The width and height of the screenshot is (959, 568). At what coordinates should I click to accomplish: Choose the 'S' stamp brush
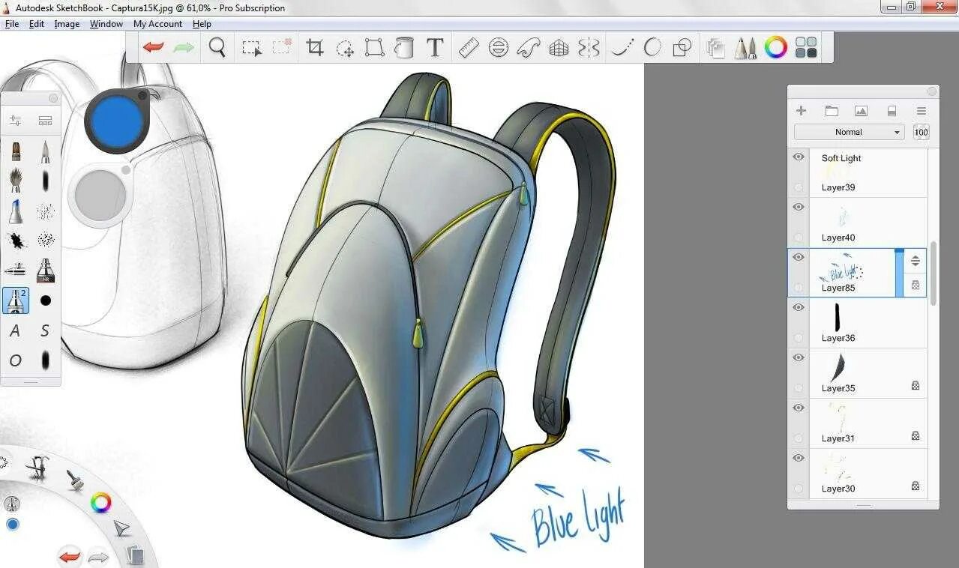(45, 330)
